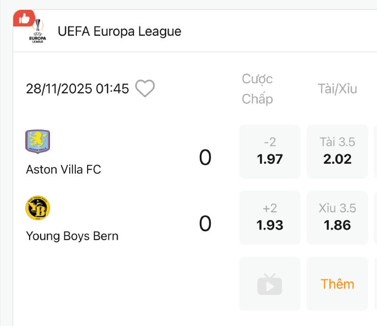Favorite the match with the heart icon
Image resolution: width=377 pixels, height=326 pixels.
[x=145, y=88]
